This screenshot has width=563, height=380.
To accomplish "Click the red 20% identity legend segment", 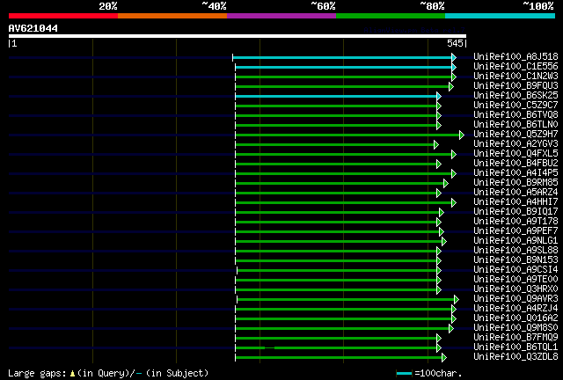I will point(63,16).
